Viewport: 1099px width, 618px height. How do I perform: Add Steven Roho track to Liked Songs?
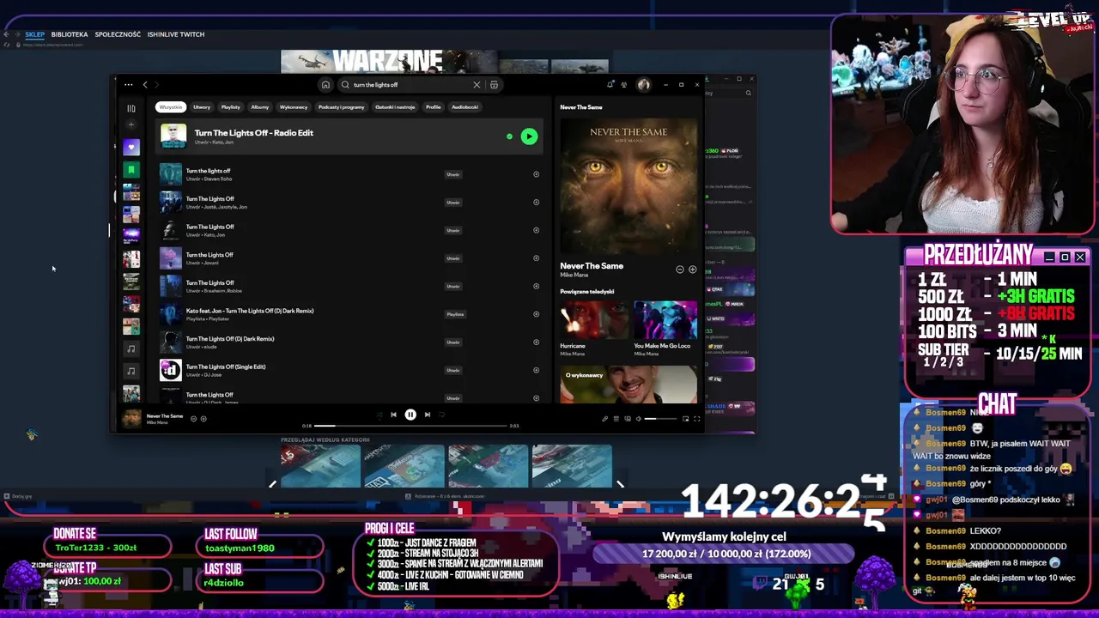(536, 174)
